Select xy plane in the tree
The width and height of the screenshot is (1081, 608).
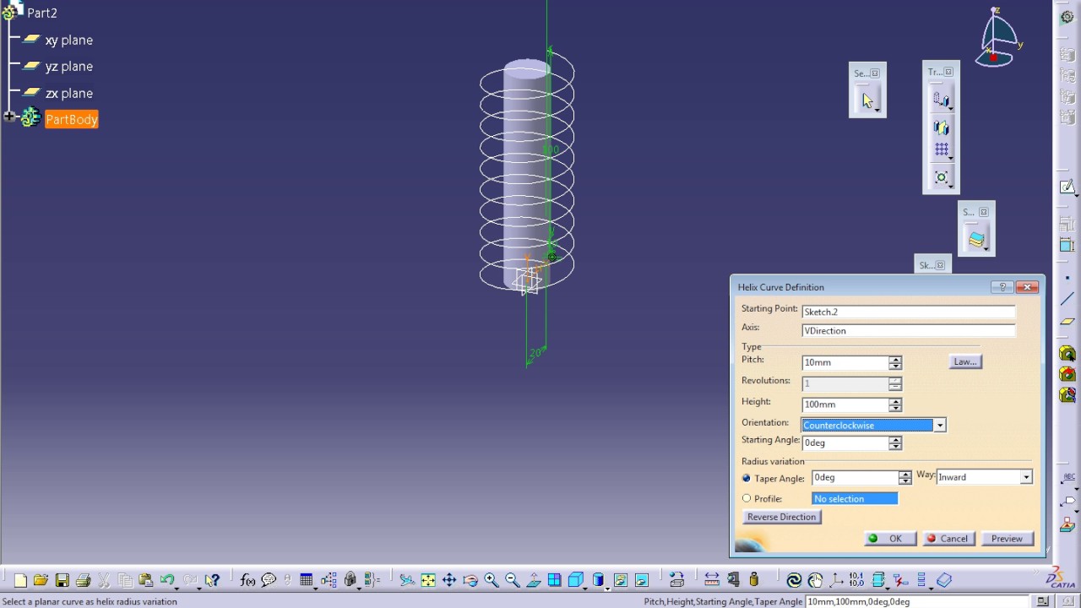[x=69, y=40]
